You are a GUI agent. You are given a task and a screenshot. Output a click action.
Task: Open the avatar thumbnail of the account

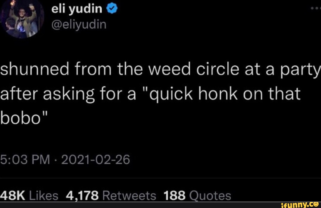click(21, 18)
